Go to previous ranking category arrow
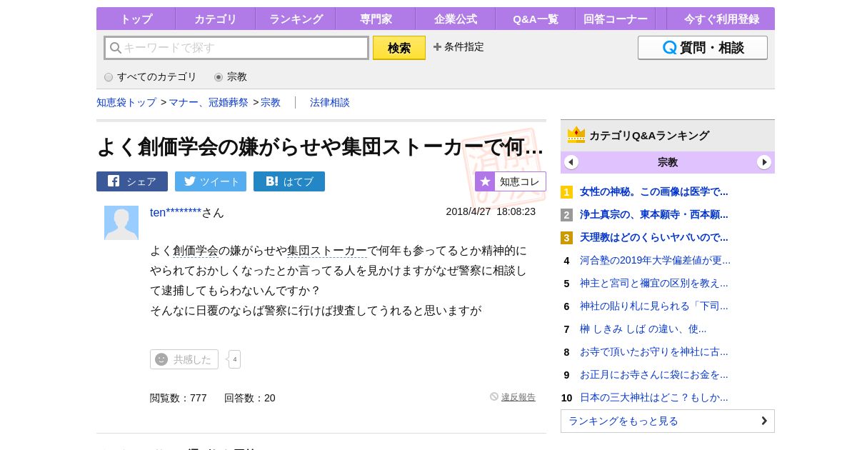 [571, 162]
